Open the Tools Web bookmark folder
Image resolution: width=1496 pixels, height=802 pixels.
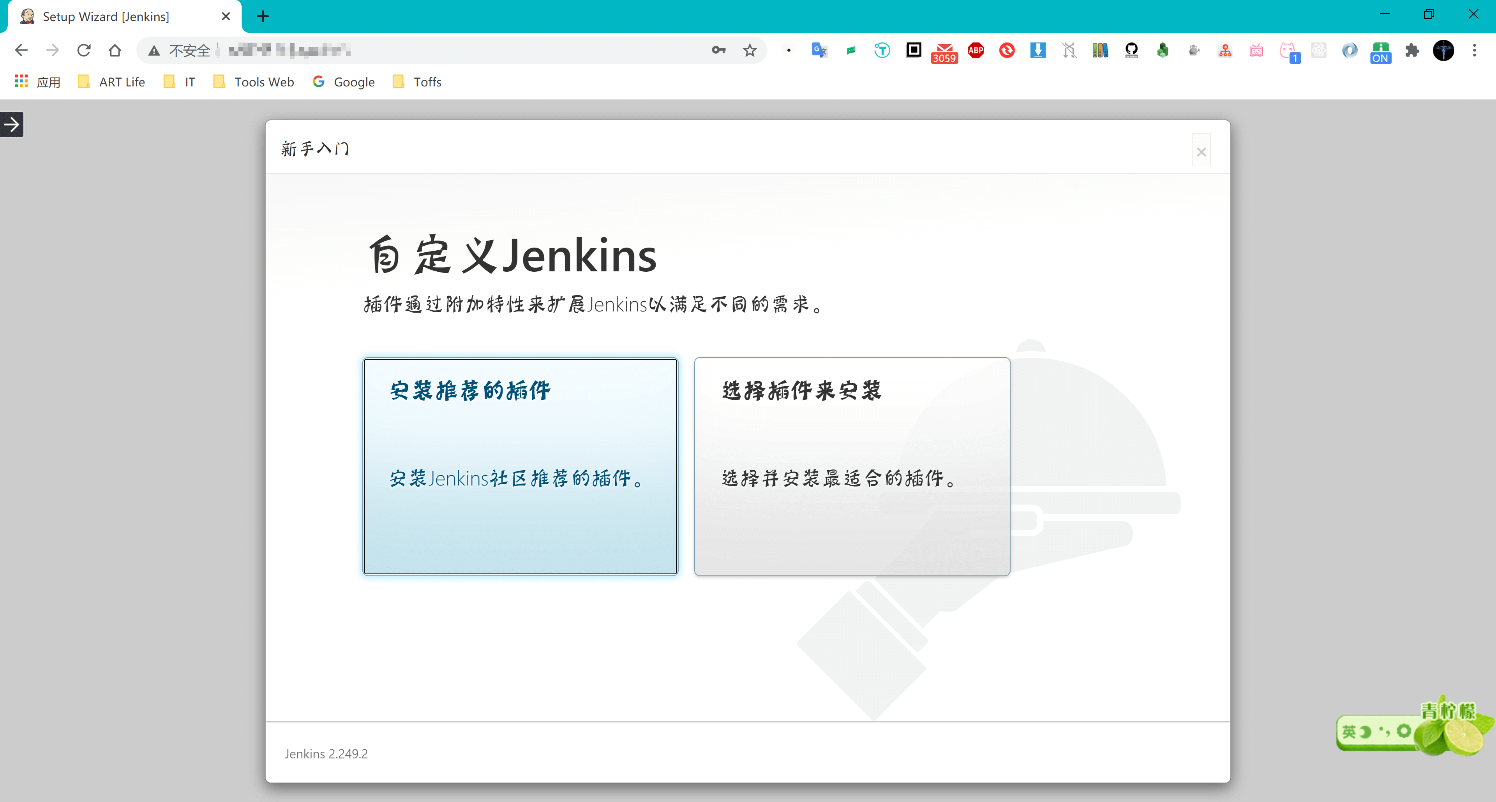tap(253, 82)
